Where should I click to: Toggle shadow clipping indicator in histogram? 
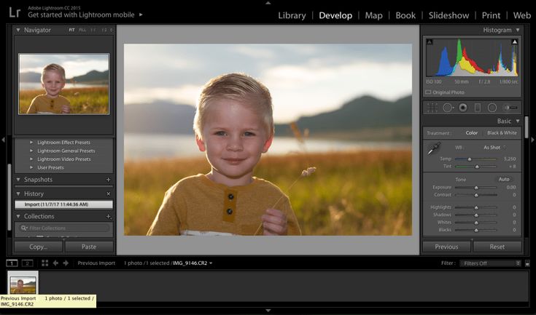[x=428, y=42]
